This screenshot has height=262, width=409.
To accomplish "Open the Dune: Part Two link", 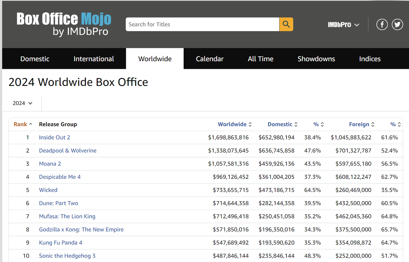I will coord(58,203).
